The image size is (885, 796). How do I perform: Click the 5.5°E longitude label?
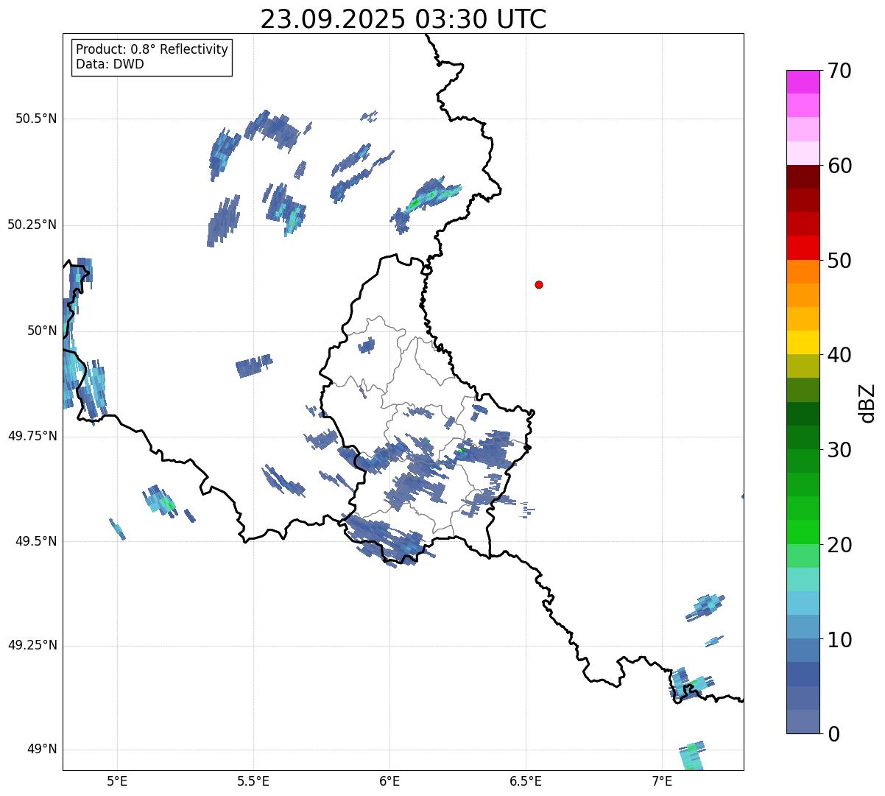click(x=253, y=781)
